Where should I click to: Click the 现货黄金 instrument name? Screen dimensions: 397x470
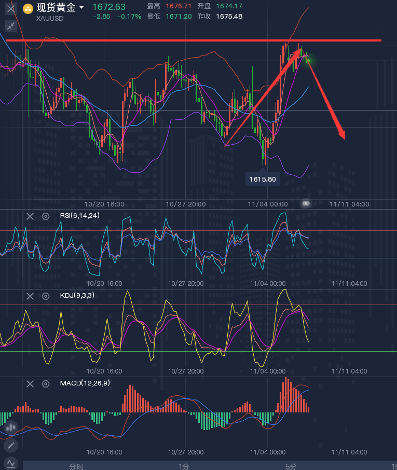[x=56, y=7]
